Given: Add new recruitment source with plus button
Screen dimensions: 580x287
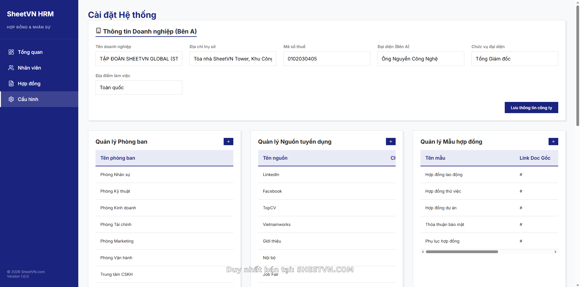Looking at the screenshot, I should 390,142.
